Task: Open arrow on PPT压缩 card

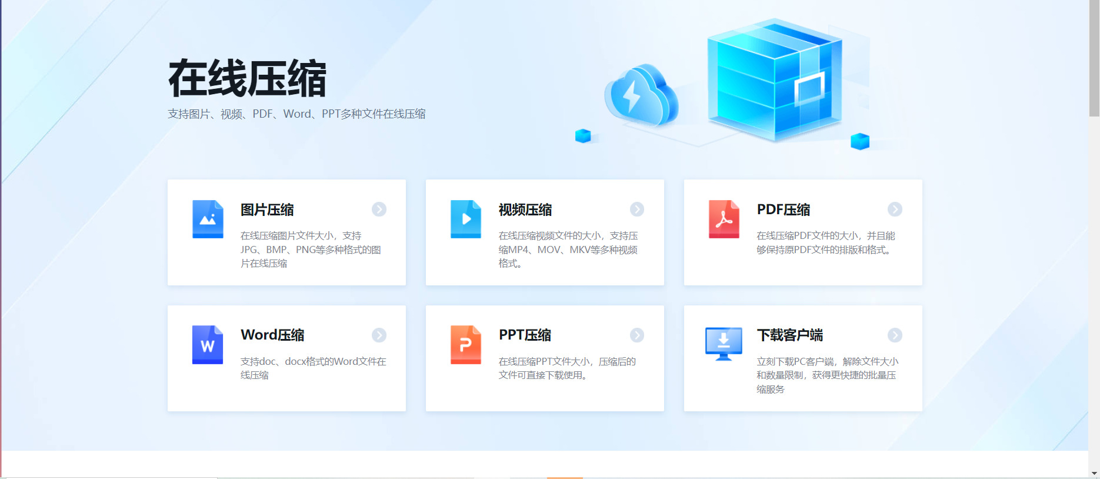Action: point(637,335)
